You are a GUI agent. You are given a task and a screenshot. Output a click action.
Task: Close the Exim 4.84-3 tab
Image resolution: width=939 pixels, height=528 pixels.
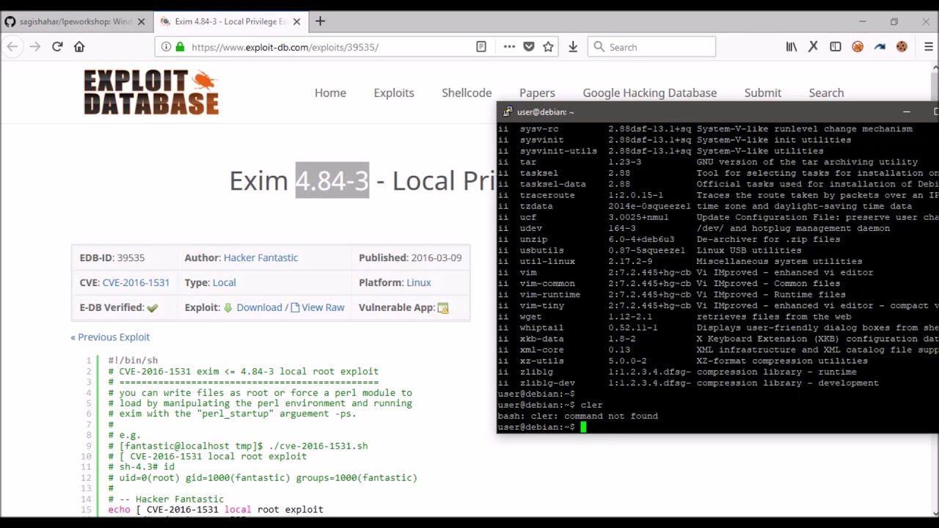coord(296,22)
